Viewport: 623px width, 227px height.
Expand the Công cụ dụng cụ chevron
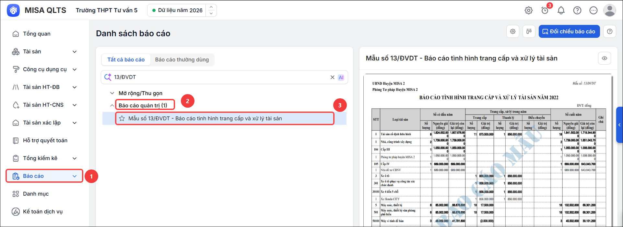(75, 70)
